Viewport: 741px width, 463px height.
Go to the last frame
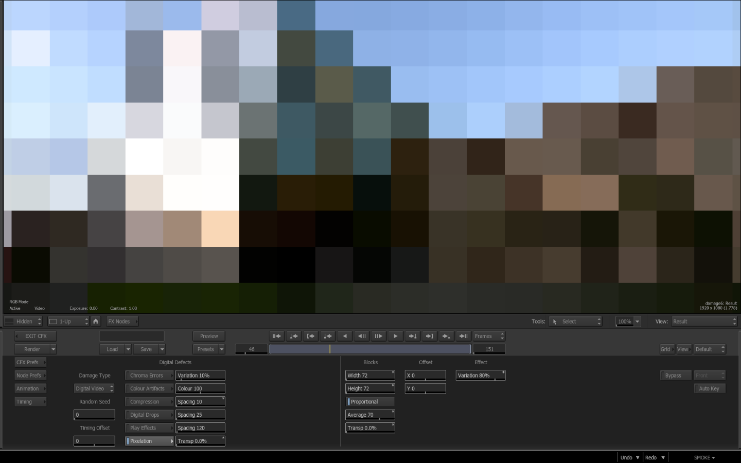463,336
